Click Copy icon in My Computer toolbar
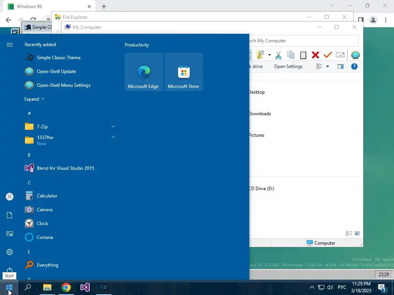Image resolution: width=394 pixels, height=295 pixels. coord(291,55)
